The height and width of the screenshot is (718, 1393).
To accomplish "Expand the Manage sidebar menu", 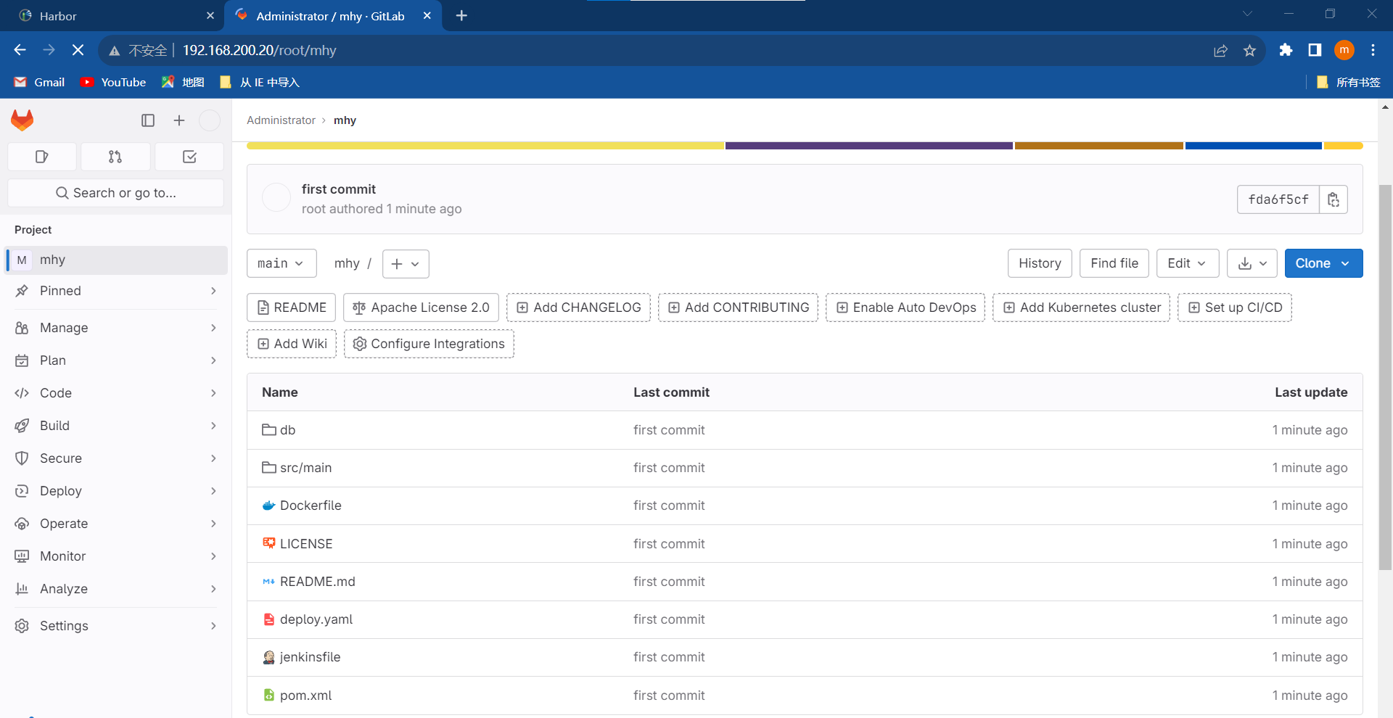I will [116, 328].
